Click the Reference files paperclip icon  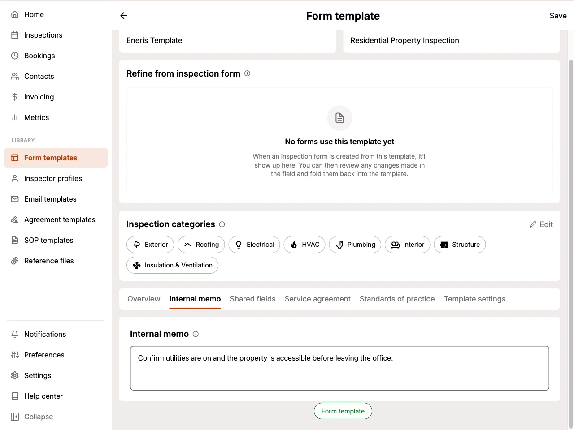click(15, 261)
